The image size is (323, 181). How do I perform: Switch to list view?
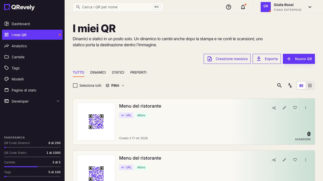pos(301,85)
